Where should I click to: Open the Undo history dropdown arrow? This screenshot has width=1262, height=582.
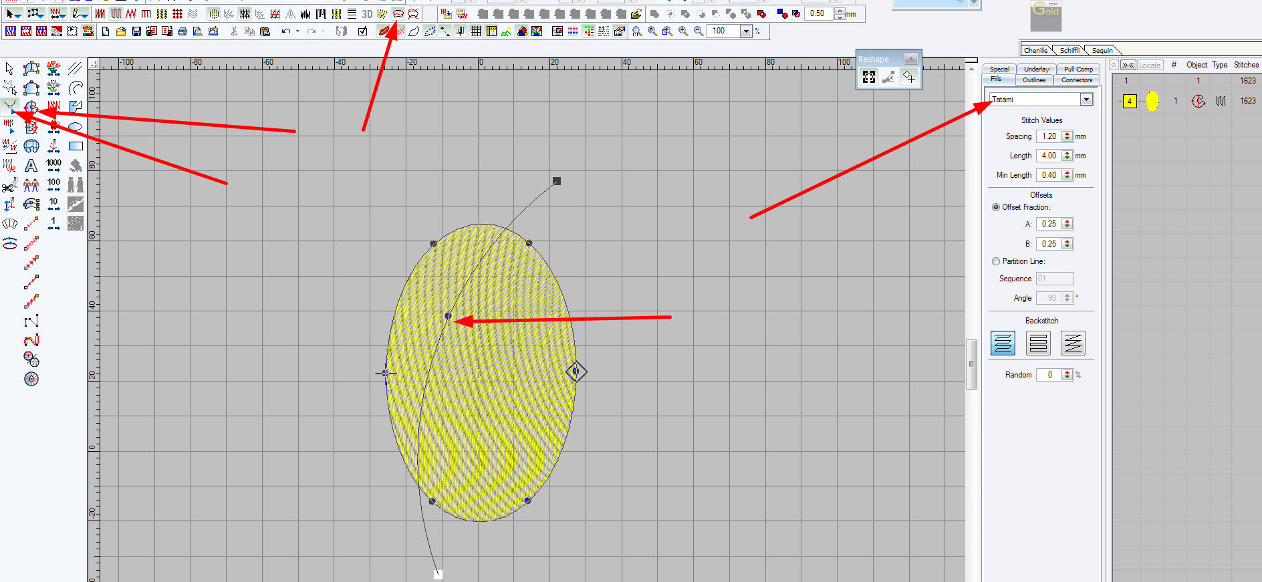[x=297, y=31]
